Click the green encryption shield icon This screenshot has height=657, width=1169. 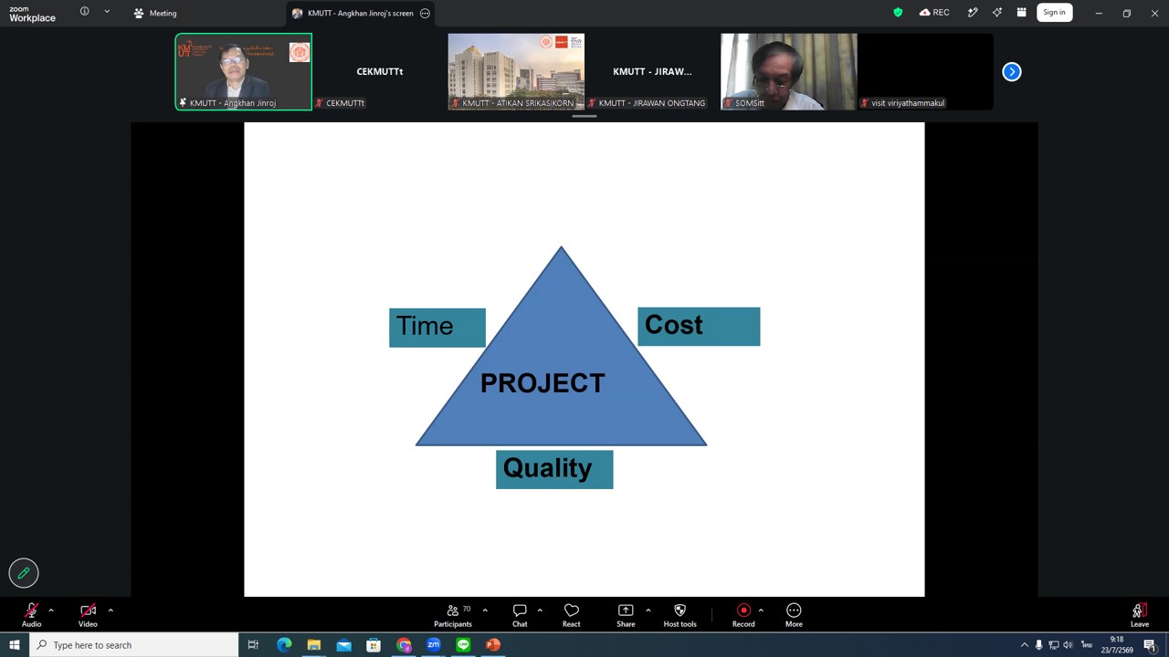[x=898, y=13]
